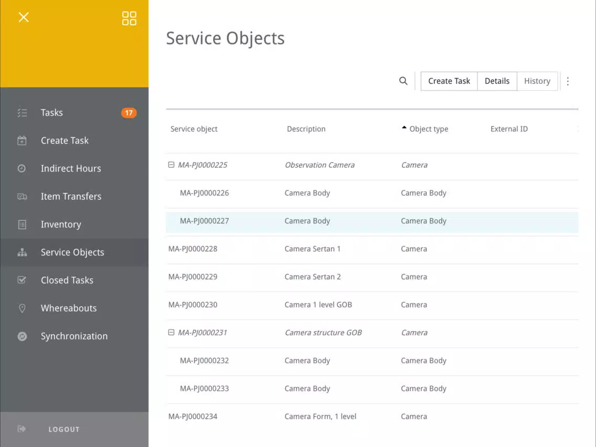
Task: Select row MA-PJ0000228
Action: [x=372, y=249]
